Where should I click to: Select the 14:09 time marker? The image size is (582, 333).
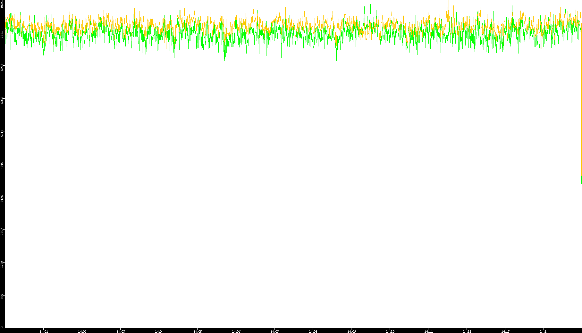point(351,331)
